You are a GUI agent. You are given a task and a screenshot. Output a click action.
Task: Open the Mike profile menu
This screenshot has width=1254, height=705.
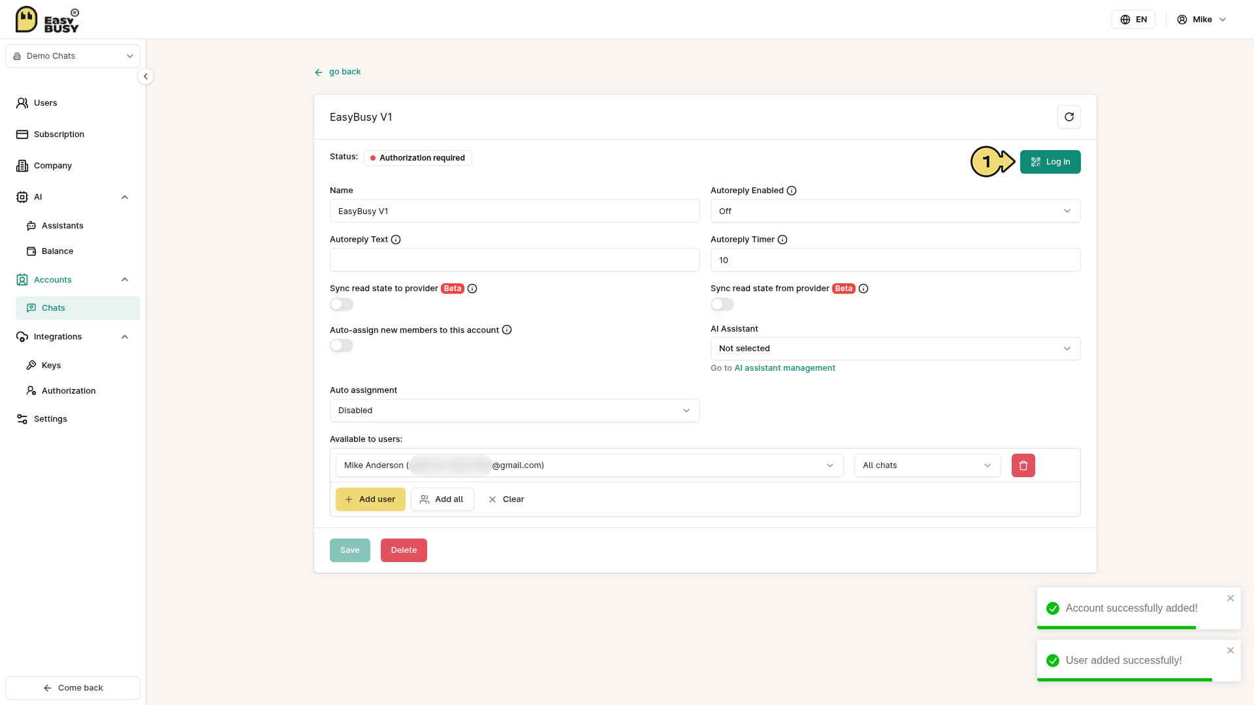click(1202, 20)
